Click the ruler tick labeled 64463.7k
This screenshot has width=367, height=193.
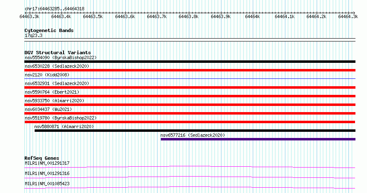point(157,17)
